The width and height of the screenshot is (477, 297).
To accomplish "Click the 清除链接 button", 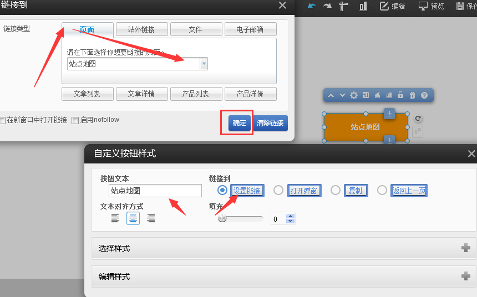I will [270, 123].
